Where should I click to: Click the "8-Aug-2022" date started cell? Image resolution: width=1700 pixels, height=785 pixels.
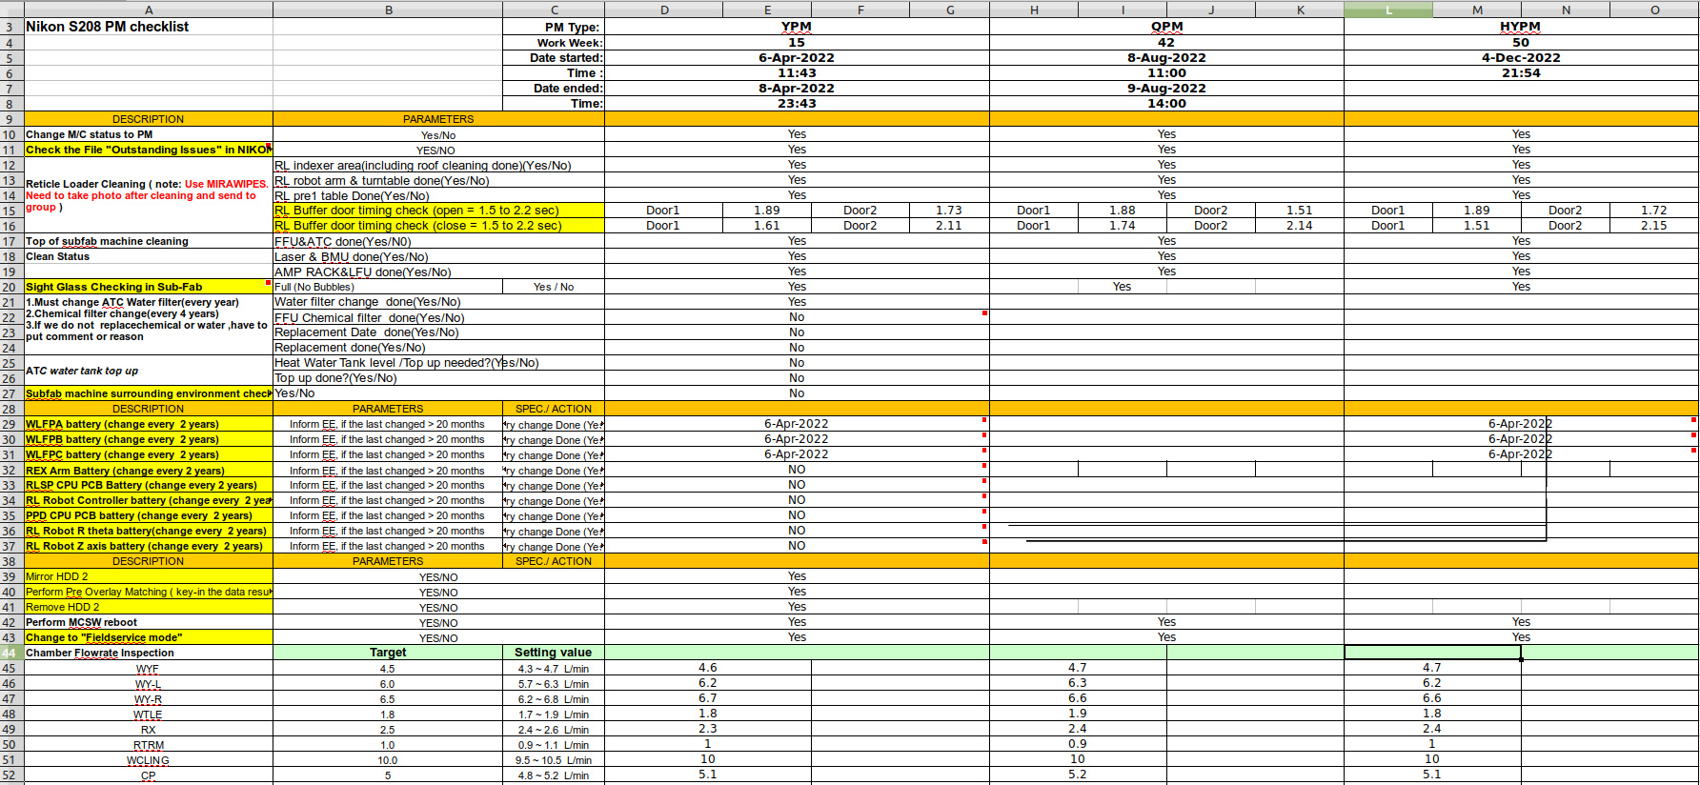point(1166,58)
